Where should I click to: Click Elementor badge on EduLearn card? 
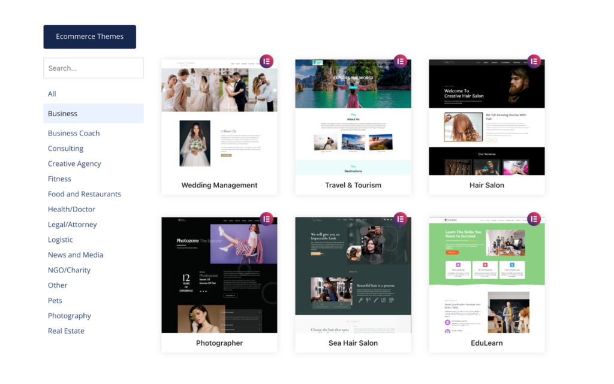pos(534,219)
